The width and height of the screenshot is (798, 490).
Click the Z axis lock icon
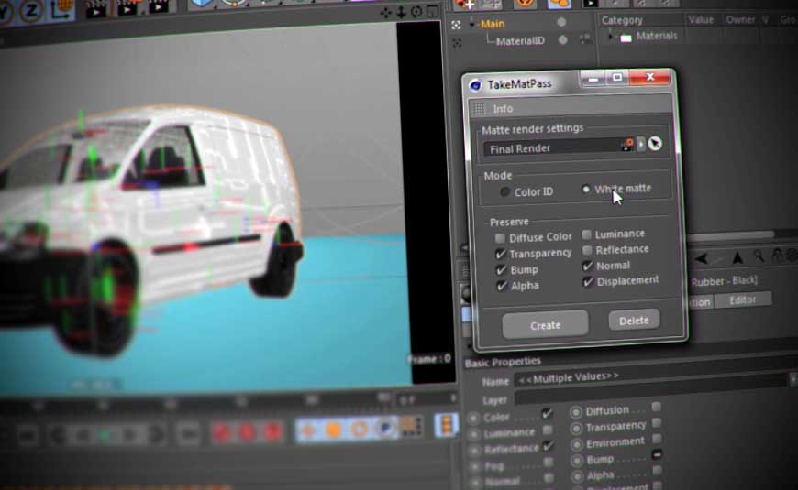30,8
